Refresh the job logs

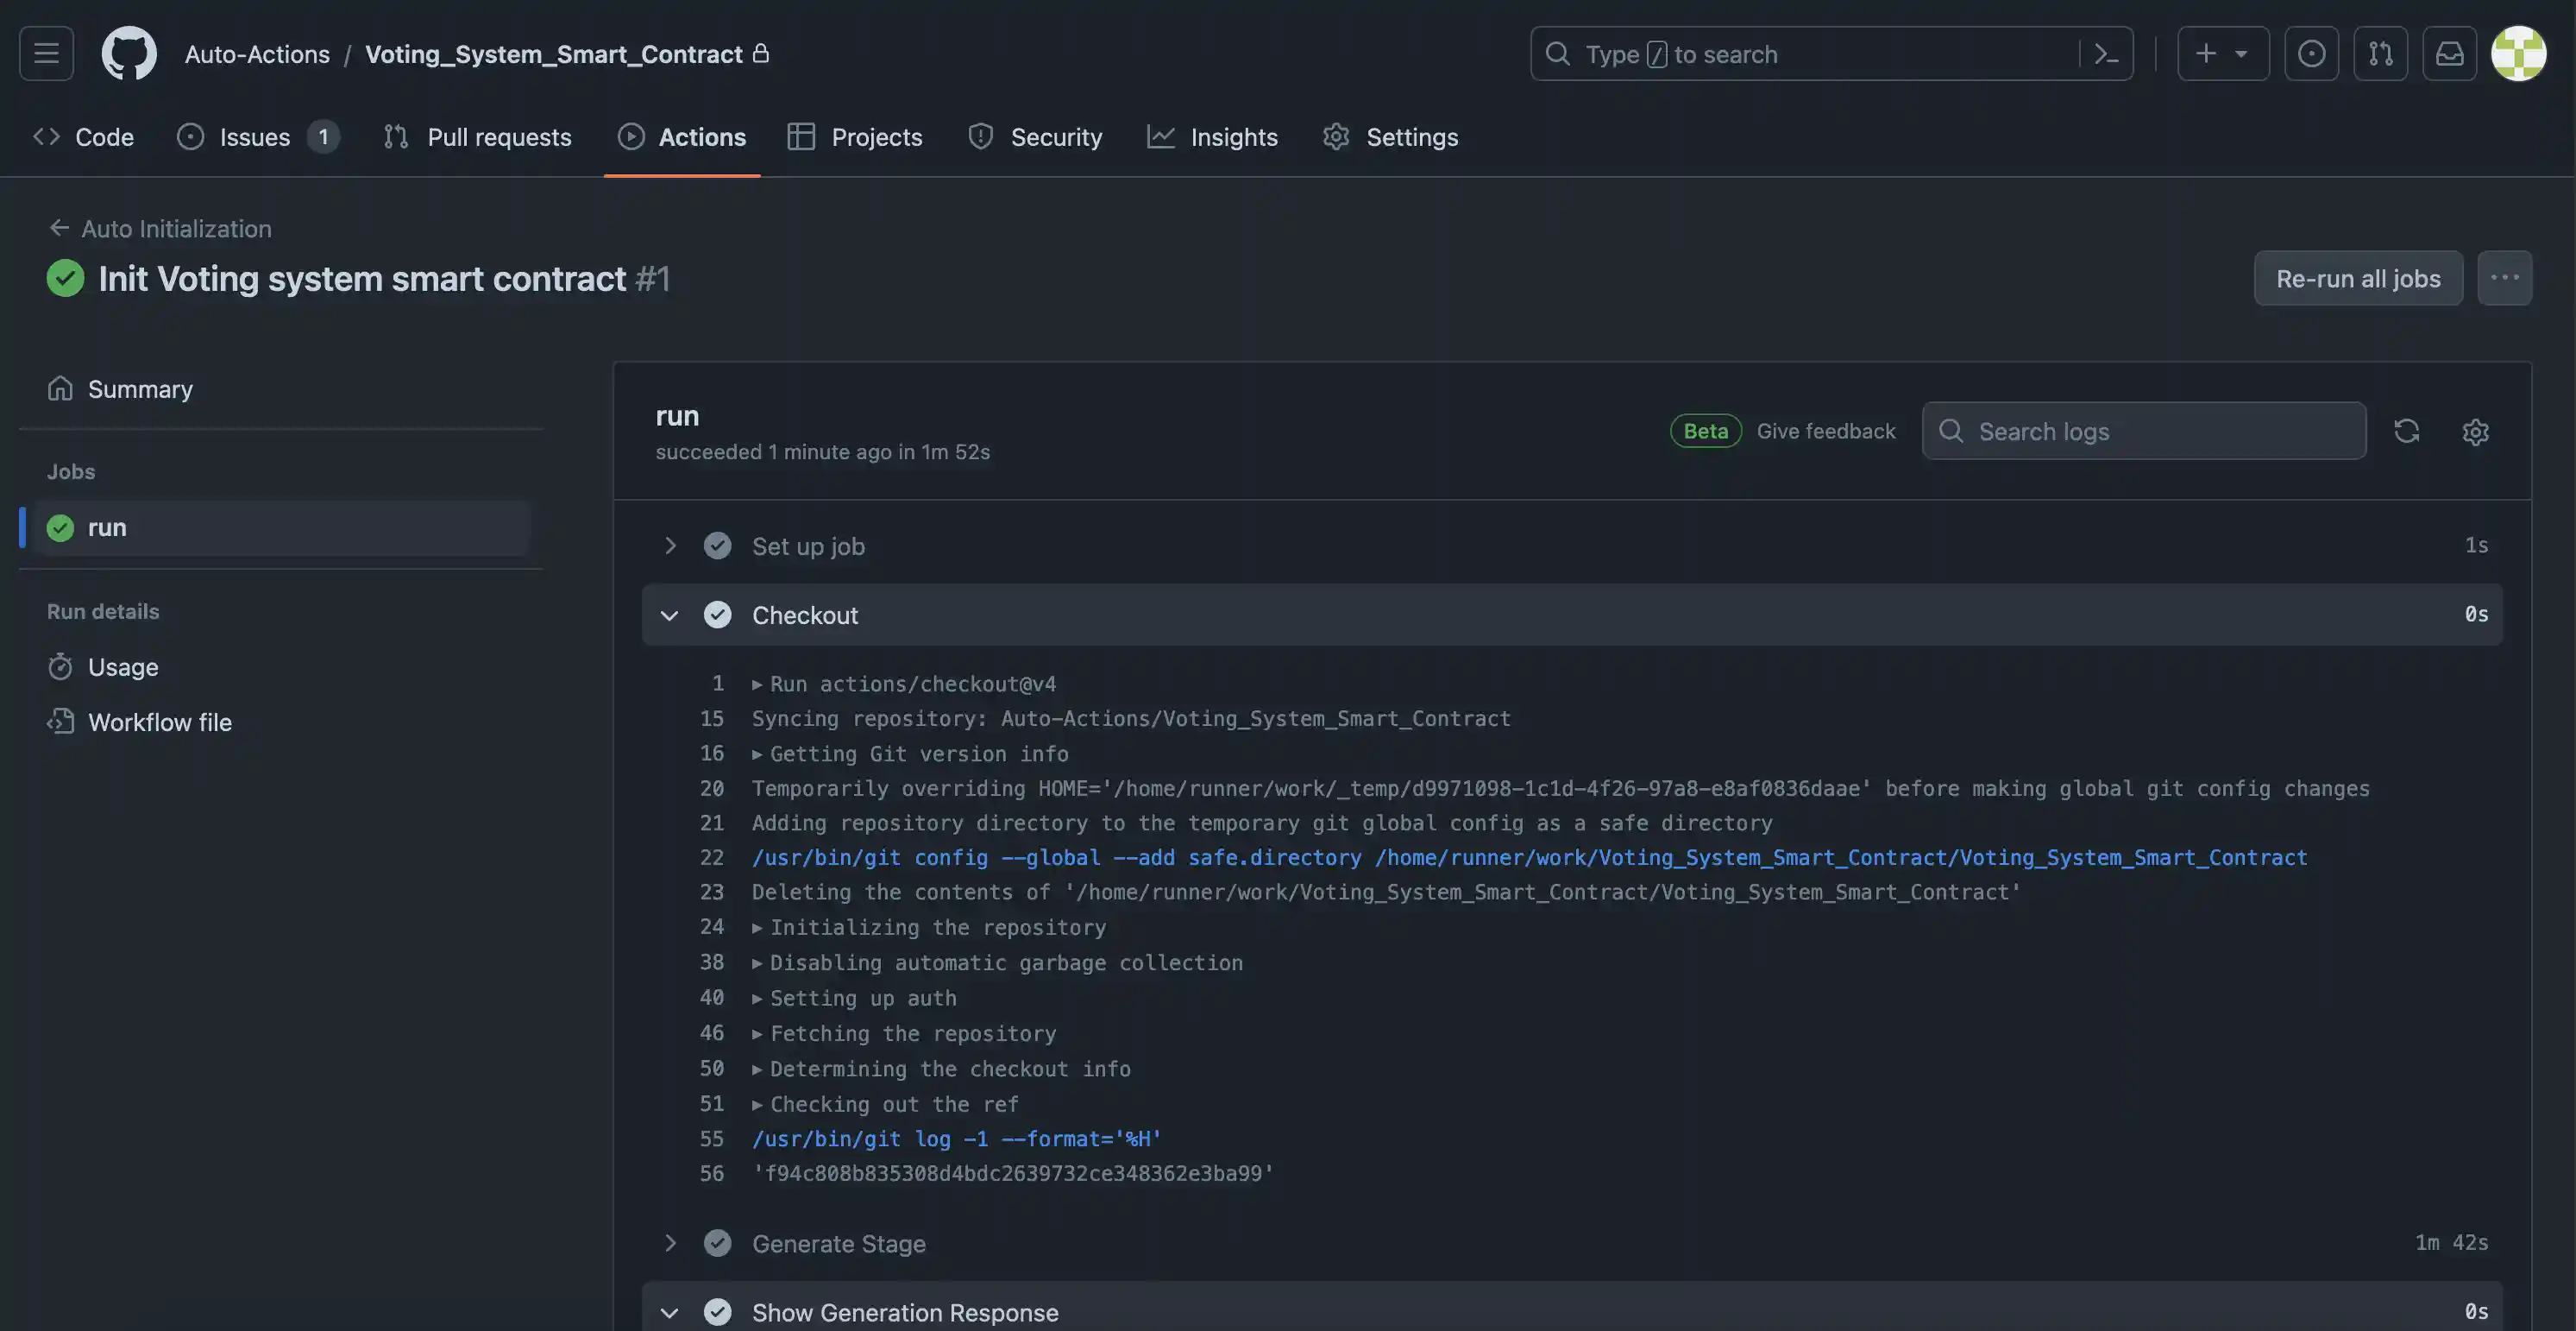click(2406, 432)
